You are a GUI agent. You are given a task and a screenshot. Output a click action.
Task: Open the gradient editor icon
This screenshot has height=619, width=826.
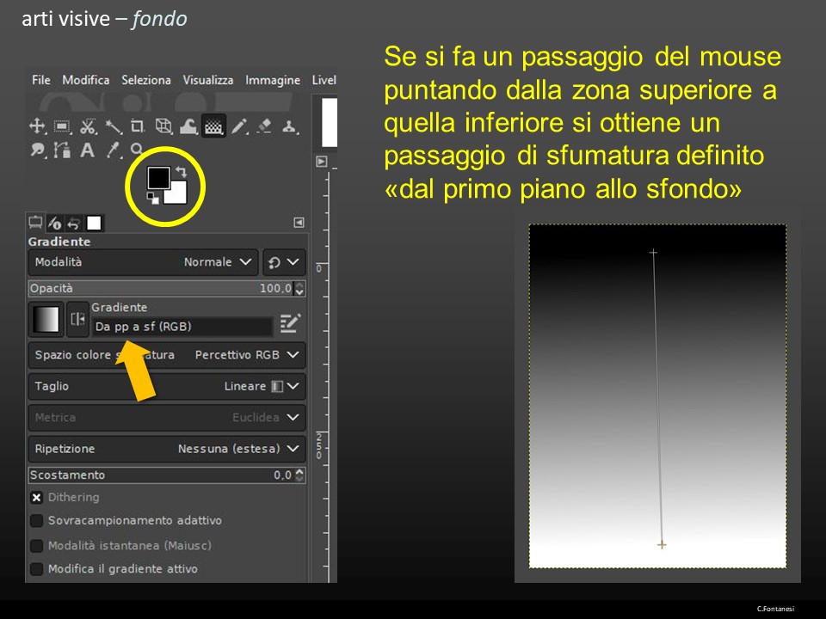(290, 323)
